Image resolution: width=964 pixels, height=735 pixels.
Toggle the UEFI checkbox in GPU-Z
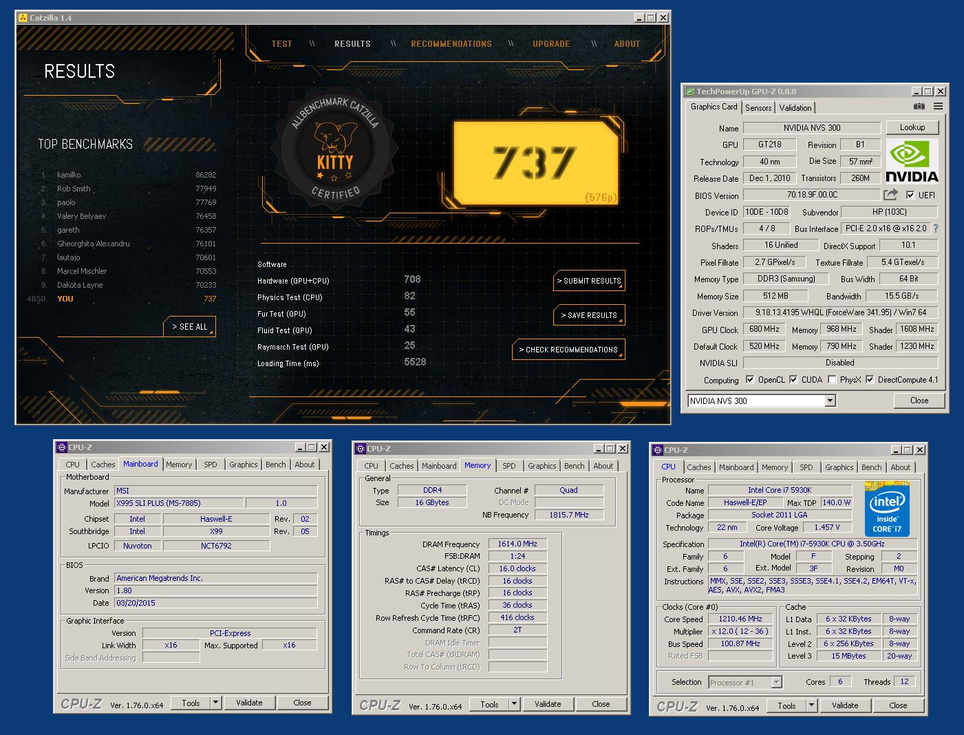910,195
